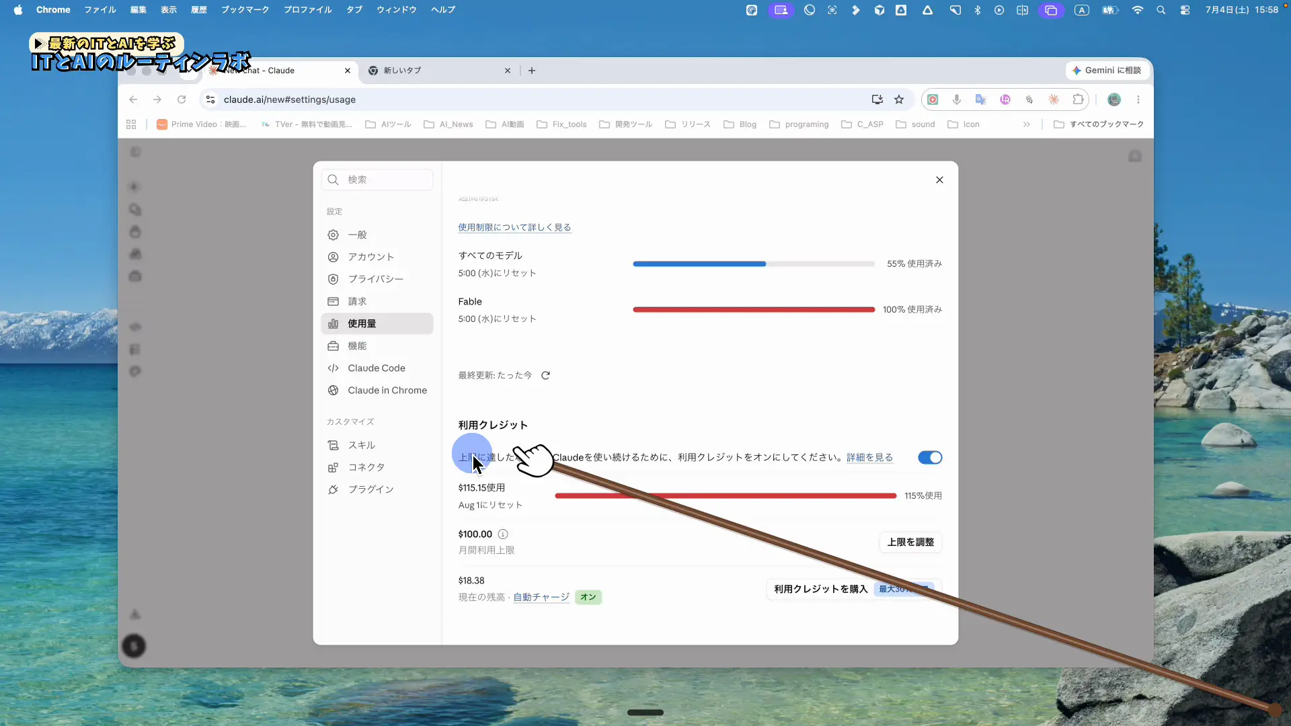Screen dimensions: 1291x726
Task: Go back with the browser back arrow
Action: pyautogui.click(x=133, y=99)
